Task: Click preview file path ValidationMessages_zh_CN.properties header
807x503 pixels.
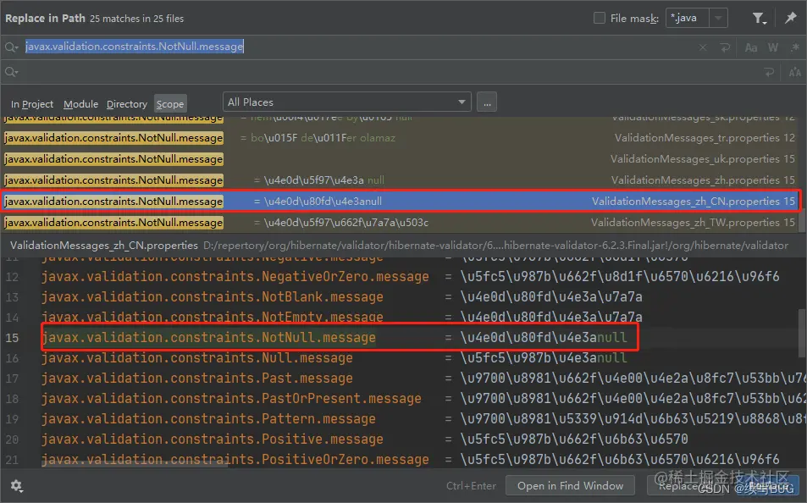Action: pyautogui.click(x=104, y=246)
